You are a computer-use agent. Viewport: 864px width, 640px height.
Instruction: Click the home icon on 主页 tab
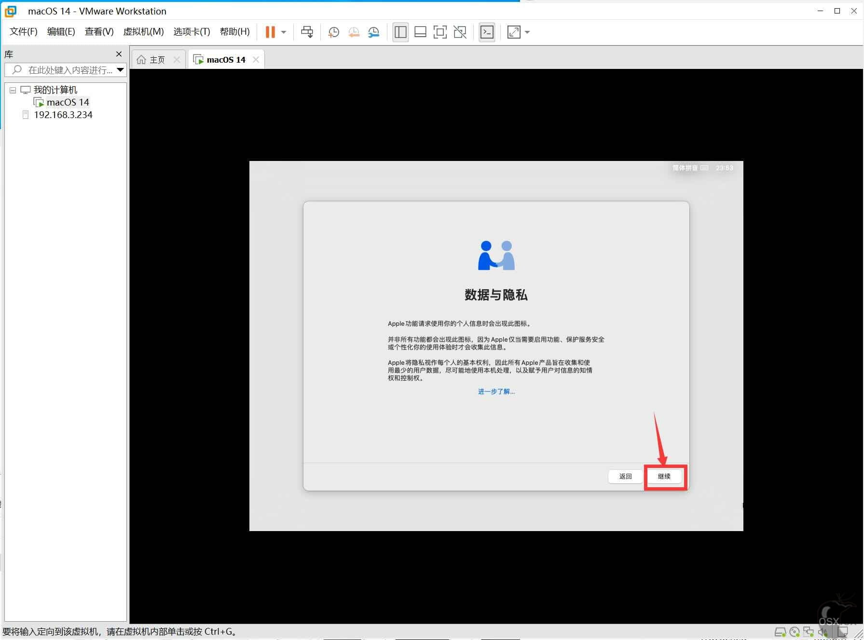(x=141, y=59)
